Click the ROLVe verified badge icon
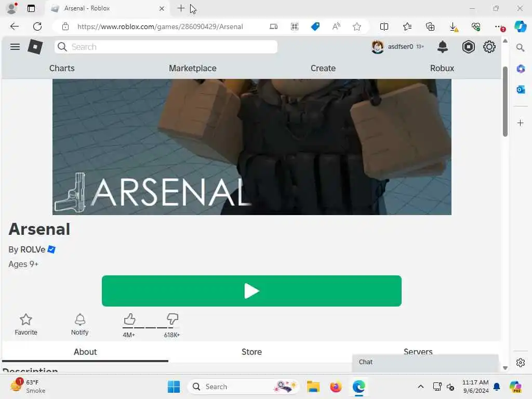Screen dimensions: 532x399 pyautogui.click(x=51, y=249)
